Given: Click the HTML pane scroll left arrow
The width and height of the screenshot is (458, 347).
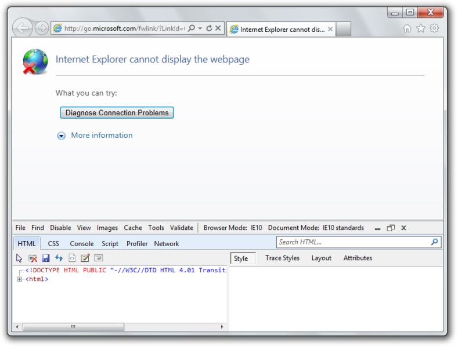Looking at the screenshot, I should [17, 327].
